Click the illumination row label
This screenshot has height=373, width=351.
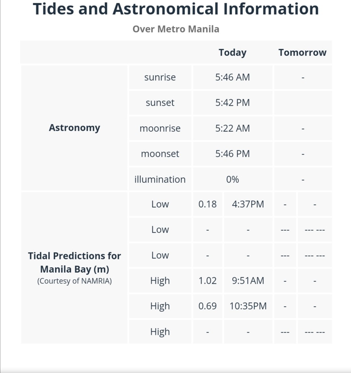[160, 179]
